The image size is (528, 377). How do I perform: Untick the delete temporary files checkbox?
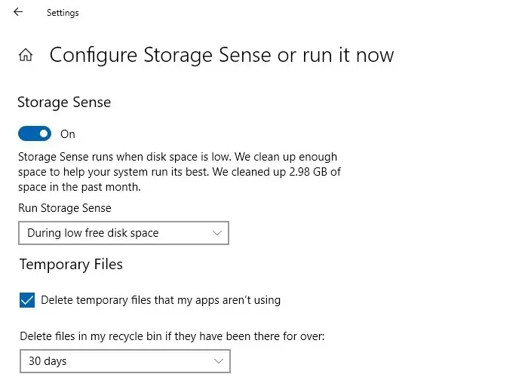click(x=27, y=300)
